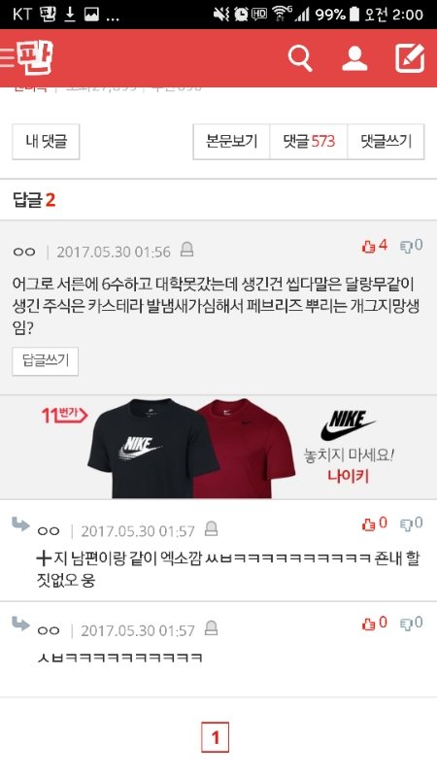Open the user profile icon
This screenshot has width=437, height=777.
(354, 58)
